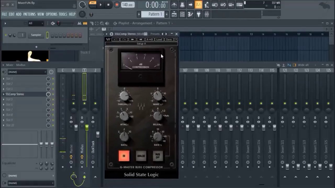335x188 pixels.
Task: Toggle the compressor IN button
Action: click(x=124, y=156)
